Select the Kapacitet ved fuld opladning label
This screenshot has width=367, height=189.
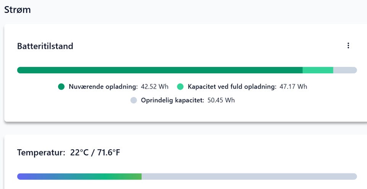tap(232, 87)
